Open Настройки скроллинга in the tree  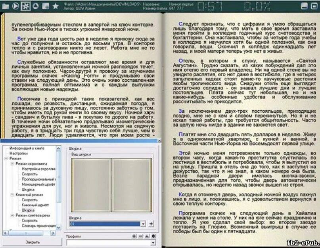tap(38, 169)
